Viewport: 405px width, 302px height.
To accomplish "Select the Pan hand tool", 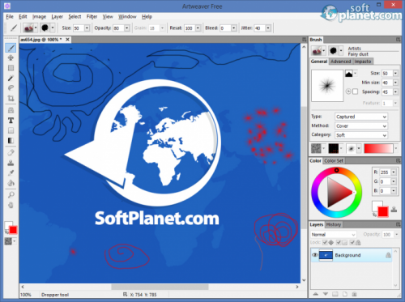I will (x=11, y=205).
